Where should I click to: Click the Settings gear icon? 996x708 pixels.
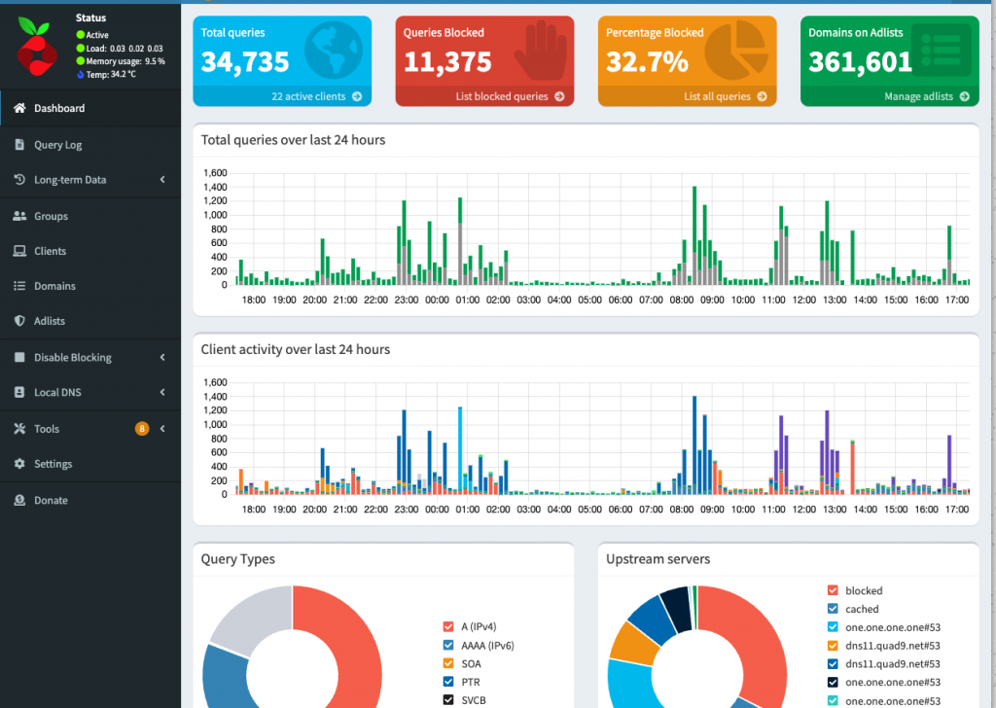(19, 464)
